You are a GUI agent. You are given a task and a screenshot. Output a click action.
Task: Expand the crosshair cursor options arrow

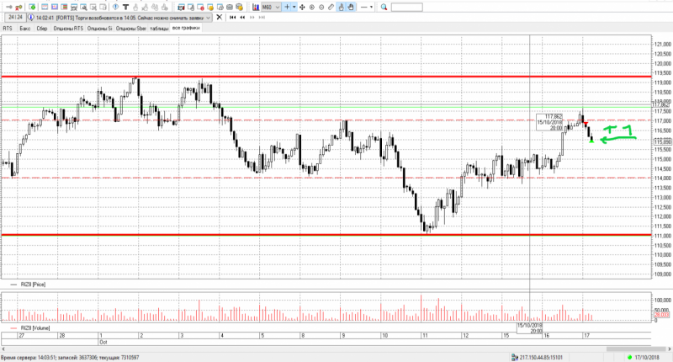coord(294,7)
